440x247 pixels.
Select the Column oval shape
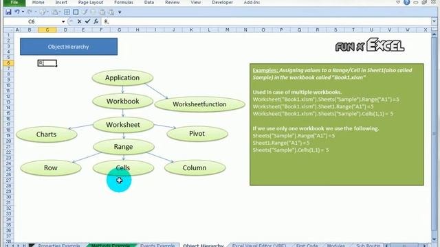[195, 167]
